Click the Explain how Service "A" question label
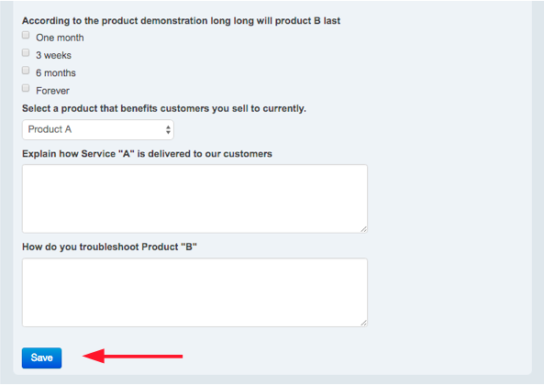Image resolution: width=544 pixels, height=385 pixels. coord(147,154)
